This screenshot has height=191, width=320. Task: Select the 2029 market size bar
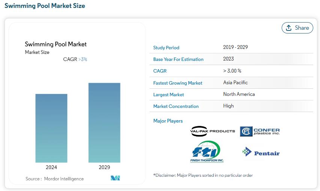[104, 123]
